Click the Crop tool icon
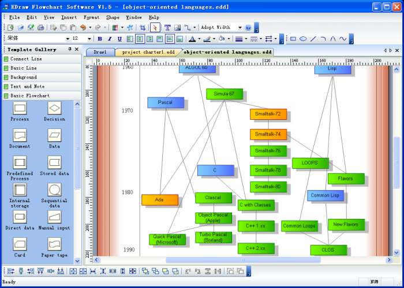Image resolution: width=404 pixels, height=288 pixels. point(143,28)
